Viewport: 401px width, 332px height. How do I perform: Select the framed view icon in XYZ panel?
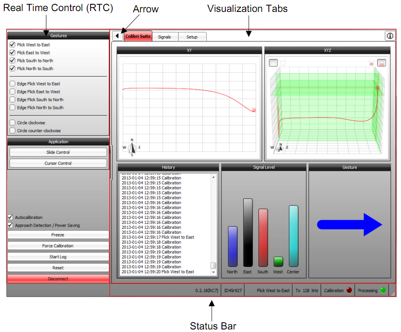[273, 63]
